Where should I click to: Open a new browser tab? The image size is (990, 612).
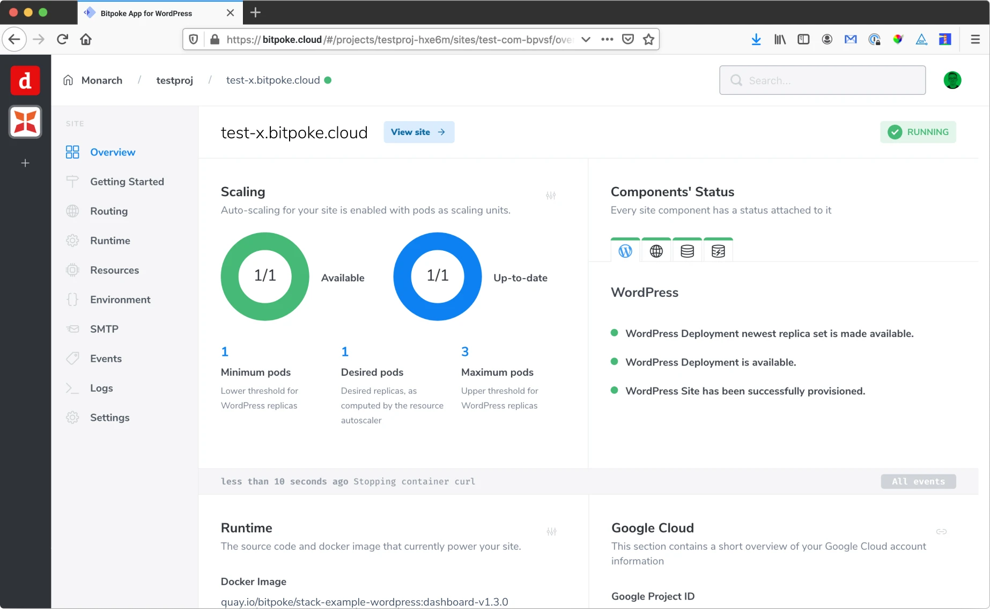[x=255, y=12]
